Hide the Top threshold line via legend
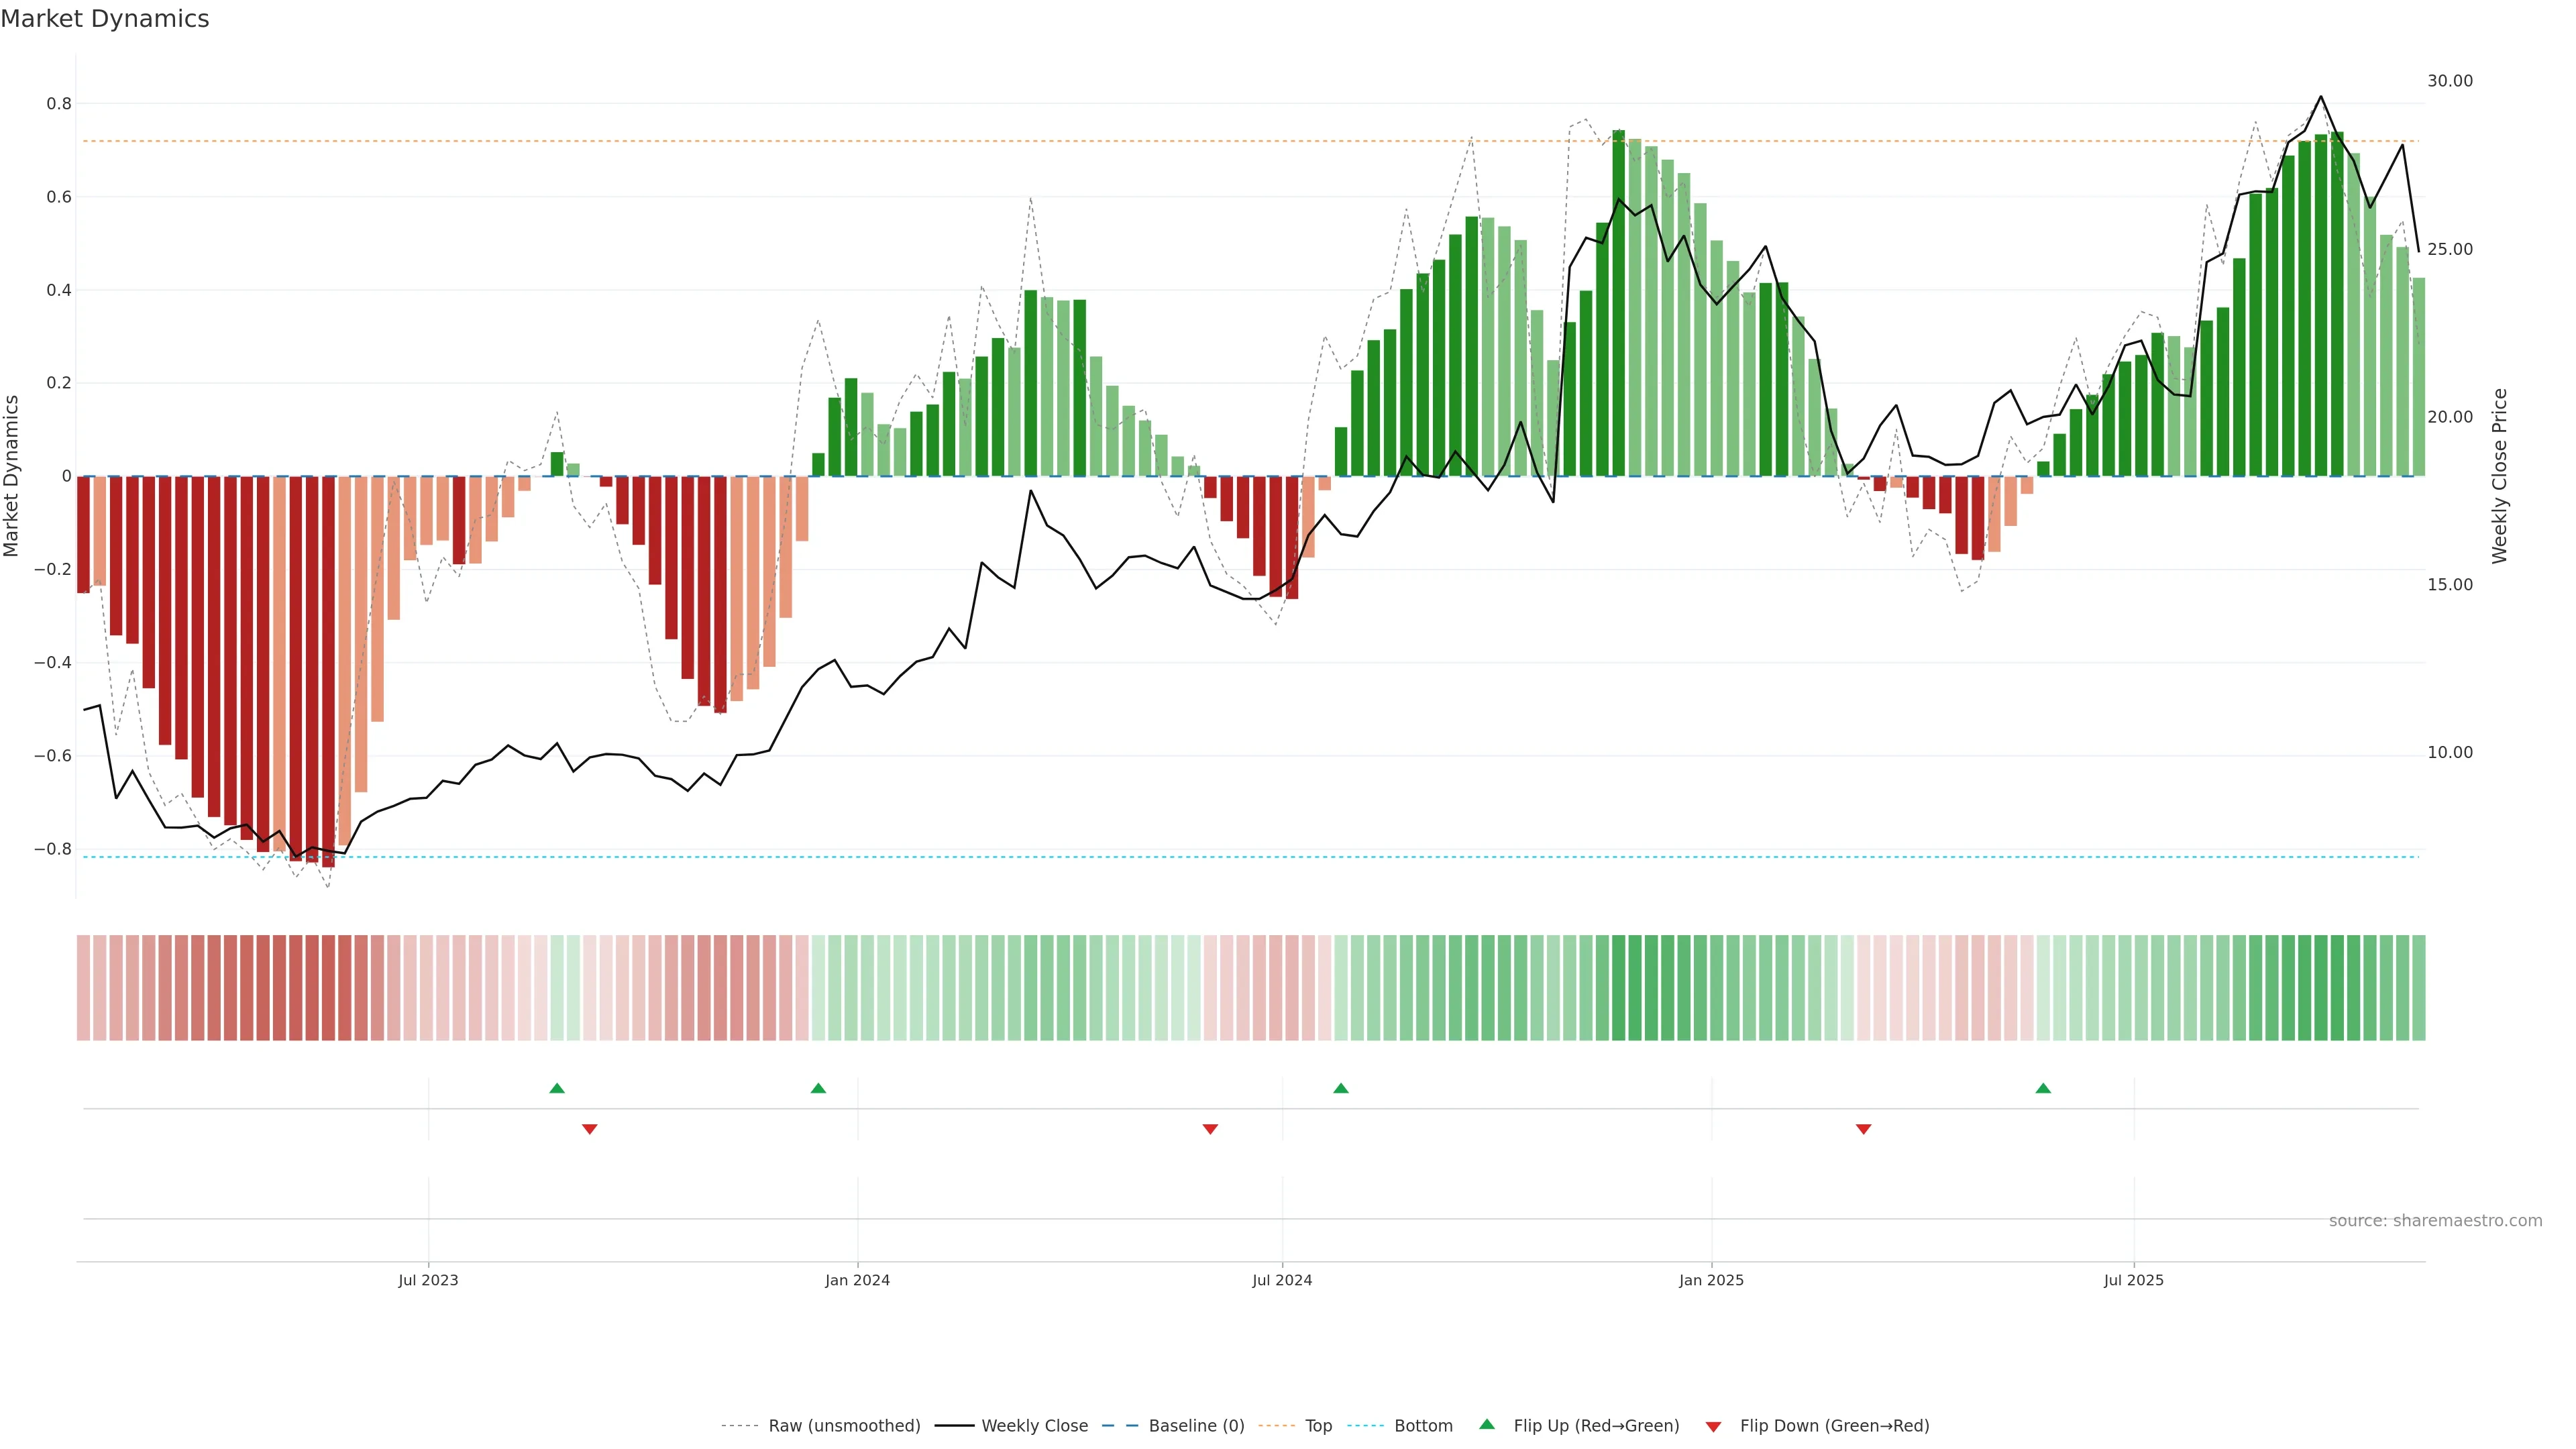2576x1449 pixels. pyautogui.click(x=1318, y=1426)
